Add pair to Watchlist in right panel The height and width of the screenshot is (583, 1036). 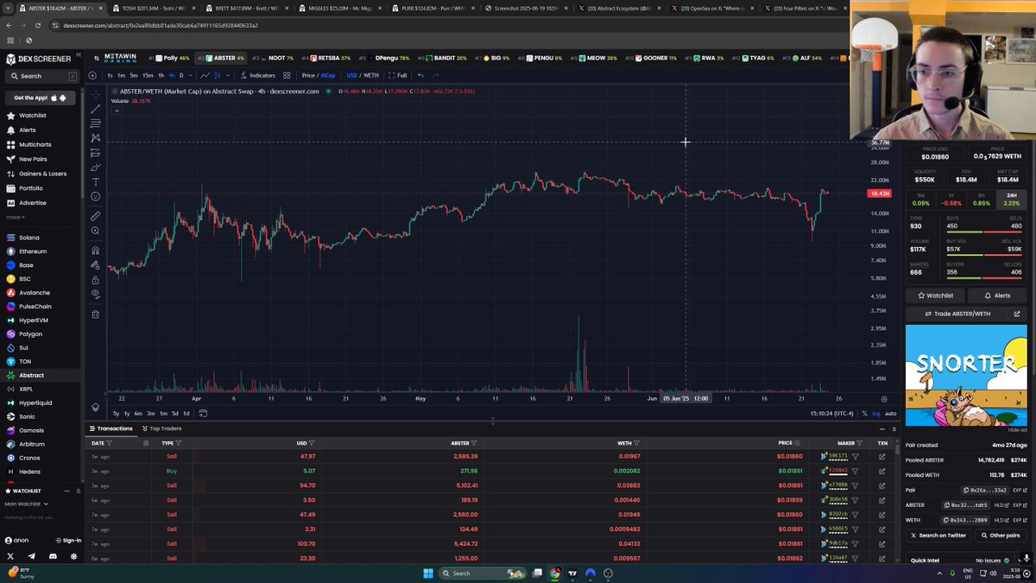point(935,295)
